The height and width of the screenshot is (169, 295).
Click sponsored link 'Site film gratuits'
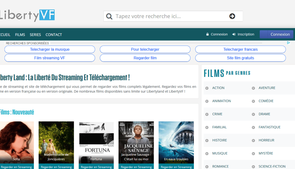coord(240,58)
